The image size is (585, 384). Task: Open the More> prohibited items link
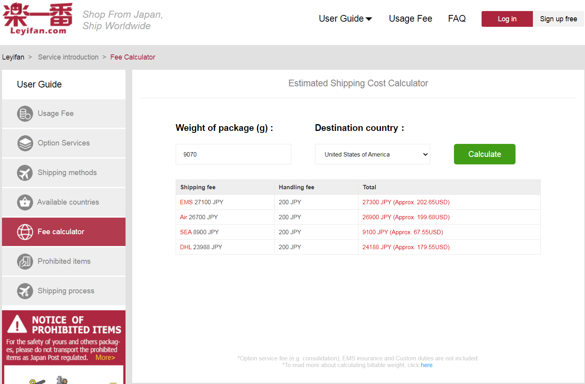[x=105, y=358]
